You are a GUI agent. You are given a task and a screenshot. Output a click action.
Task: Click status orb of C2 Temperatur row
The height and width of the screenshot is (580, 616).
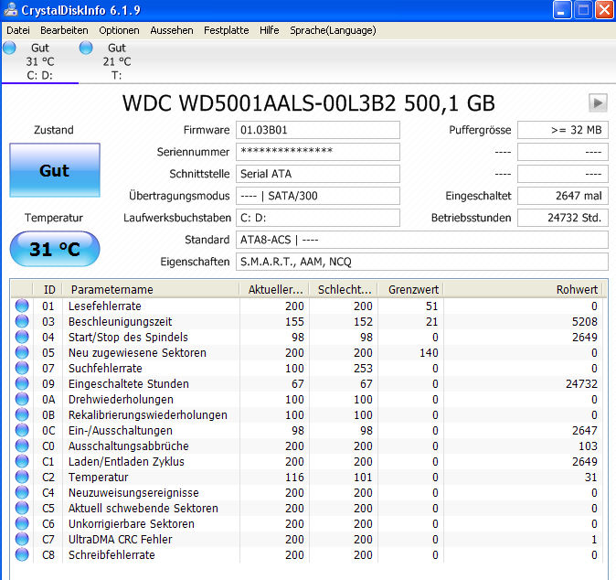[22, 477]
